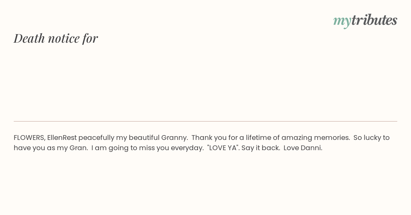Click the sign-off "Love Danni."
The height and width of the screenshot is (215, 411).
coord(303,148)
